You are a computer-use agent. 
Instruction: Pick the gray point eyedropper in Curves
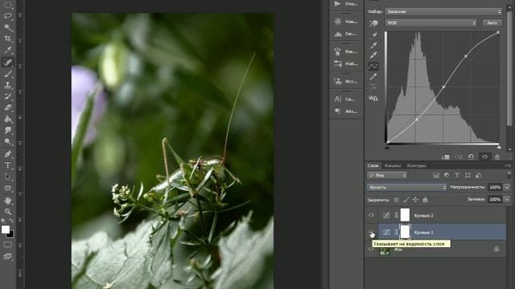373,45
